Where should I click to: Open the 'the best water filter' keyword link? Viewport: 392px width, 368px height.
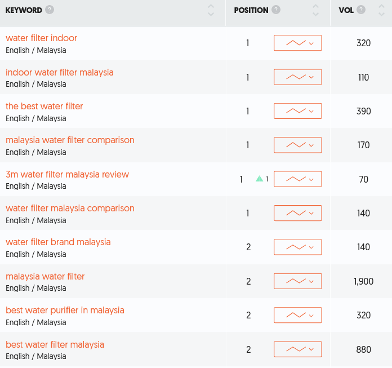(44, 107)
